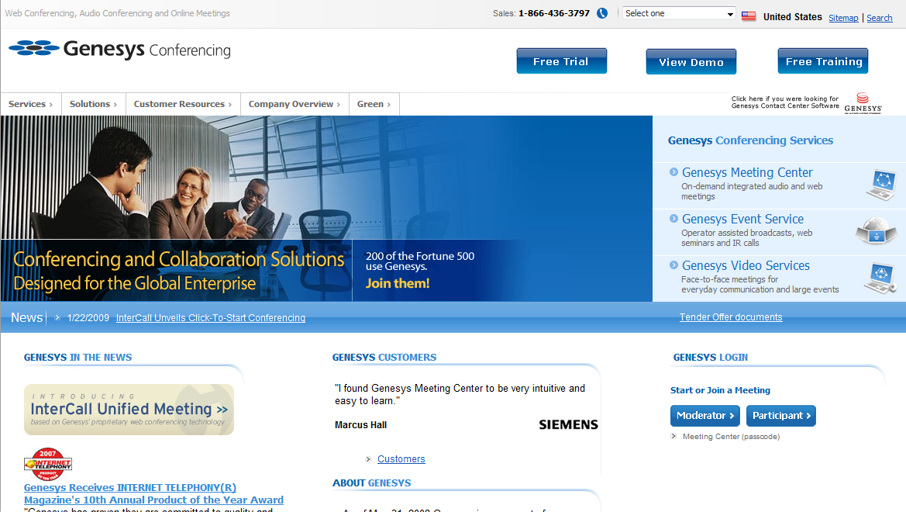The image size is (906, 512).
Task: Open the Select one country dropdown
Action: click(679, 13)
